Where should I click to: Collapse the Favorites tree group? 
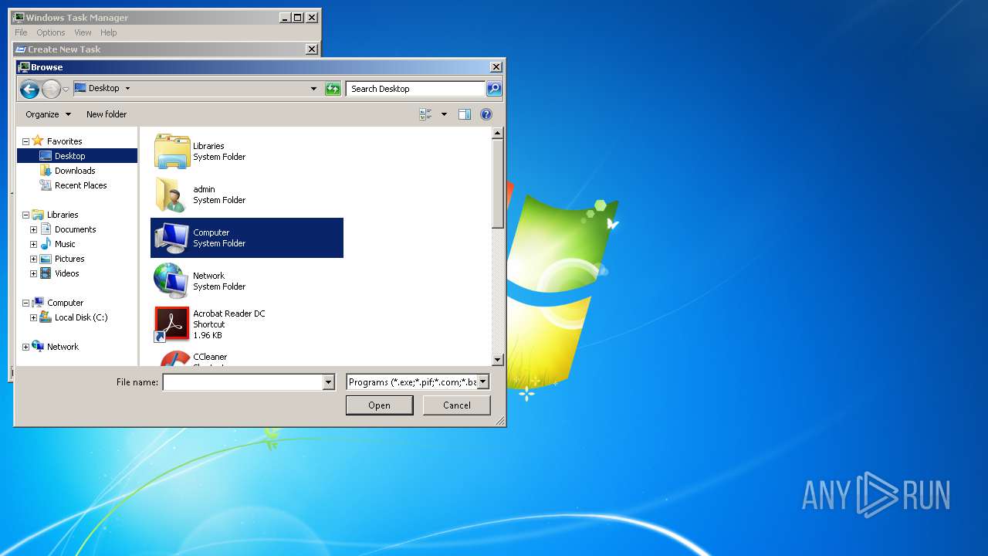pyautogui.click(x=25, y=141)
